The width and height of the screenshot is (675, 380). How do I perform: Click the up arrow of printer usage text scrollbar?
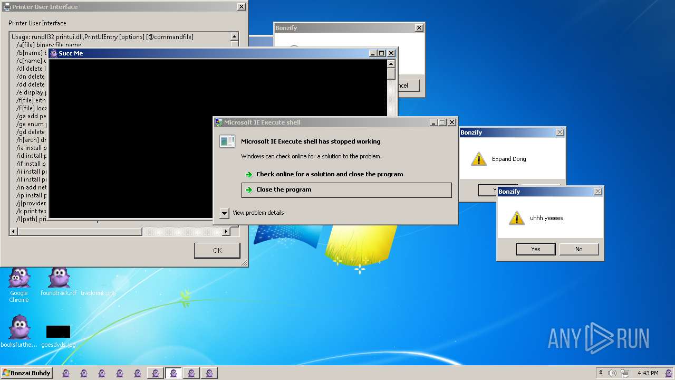point(235,37)
